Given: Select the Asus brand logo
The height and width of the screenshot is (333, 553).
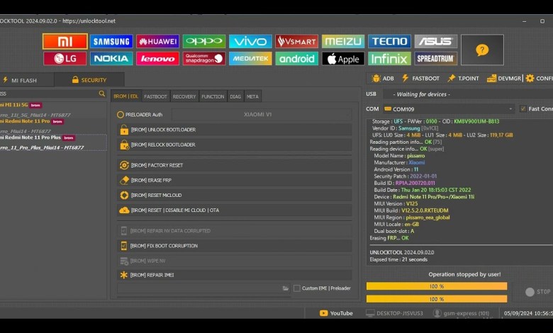Looking at the screenshot, I should [435, 42].
